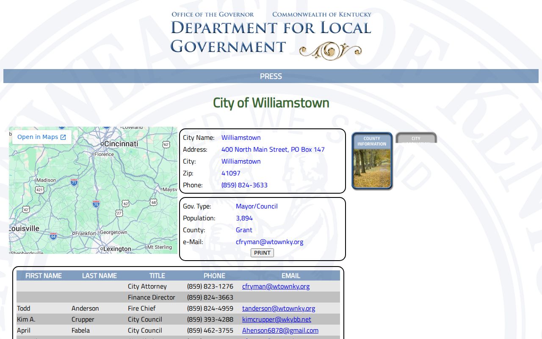Click population value 3,894
Viewport: 542px width, 339px height.
(x=244, y=218)
